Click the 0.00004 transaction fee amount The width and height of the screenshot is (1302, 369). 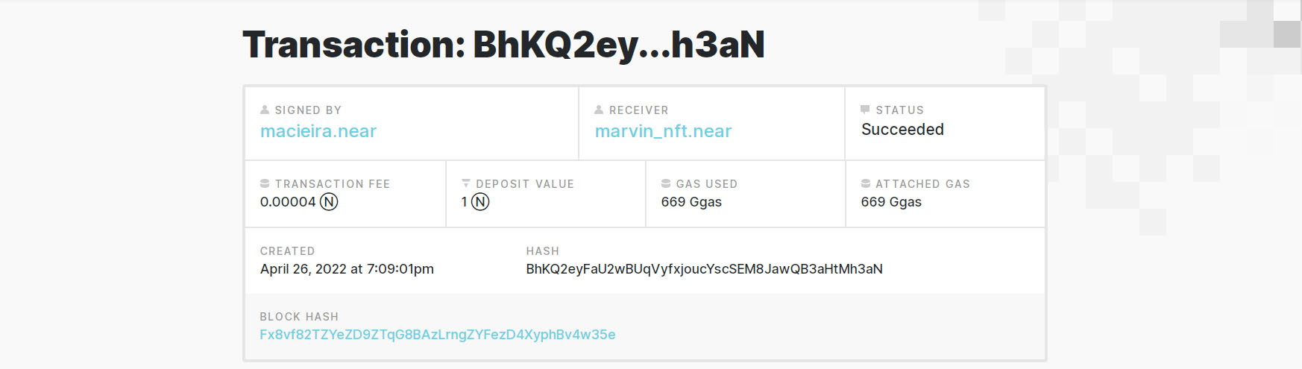click(288, 202)
